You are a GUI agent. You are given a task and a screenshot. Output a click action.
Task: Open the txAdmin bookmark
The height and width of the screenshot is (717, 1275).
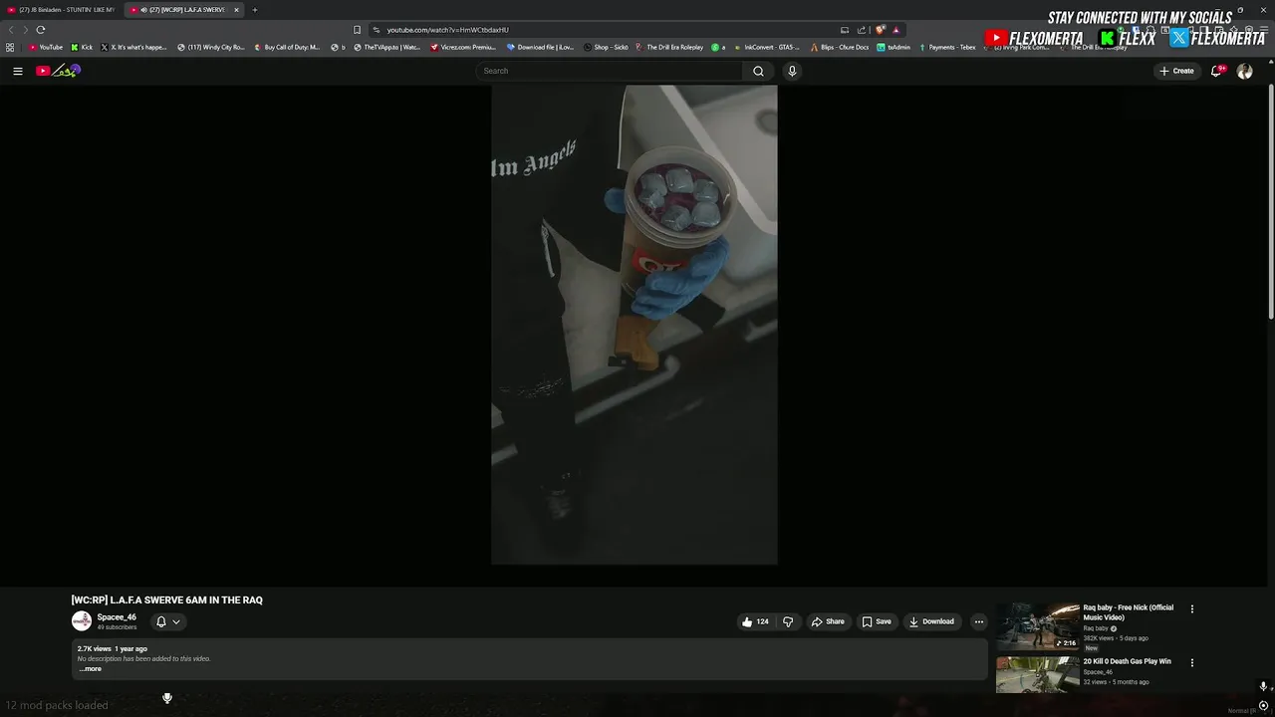(x=893, y=47)
